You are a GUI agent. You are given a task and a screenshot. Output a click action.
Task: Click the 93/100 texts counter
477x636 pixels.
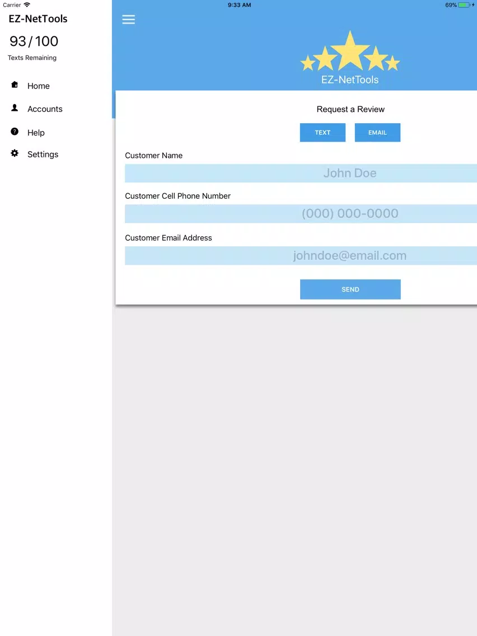(x=34, y=41)
